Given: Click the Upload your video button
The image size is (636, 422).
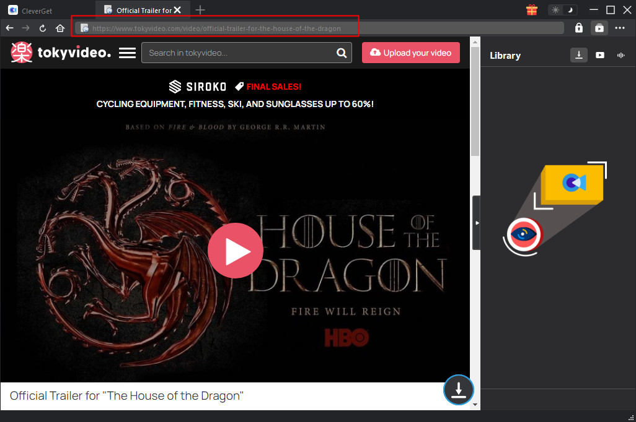Looking at the screenshot, I should click(x=410, y=53).
